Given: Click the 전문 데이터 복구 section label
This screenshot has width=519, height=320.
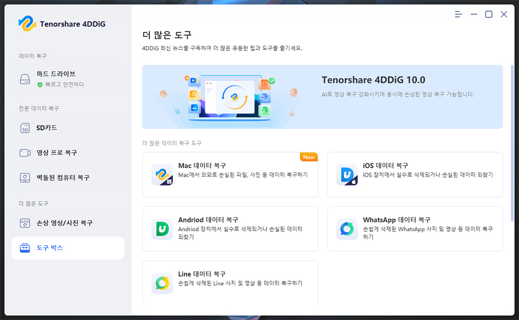Looking at the screenshot, I should (39, 109).
